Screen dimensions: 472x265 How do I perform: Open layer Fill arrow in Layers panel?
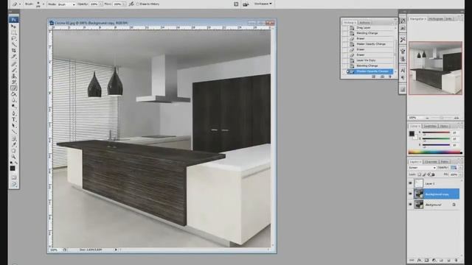[x=460, y=174]
